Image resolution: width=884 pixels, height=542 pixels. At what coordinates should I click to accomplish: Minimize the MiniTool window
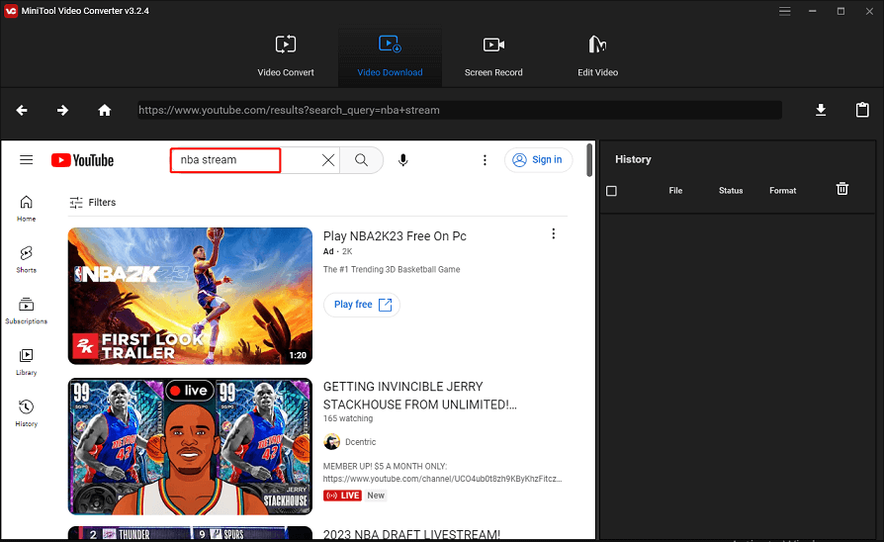tap(813, 11)
